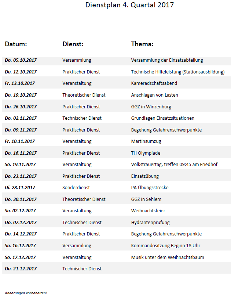
Task: Click the Dienstplan 4. Quartal 2017 title
Action: coord(129,5)
